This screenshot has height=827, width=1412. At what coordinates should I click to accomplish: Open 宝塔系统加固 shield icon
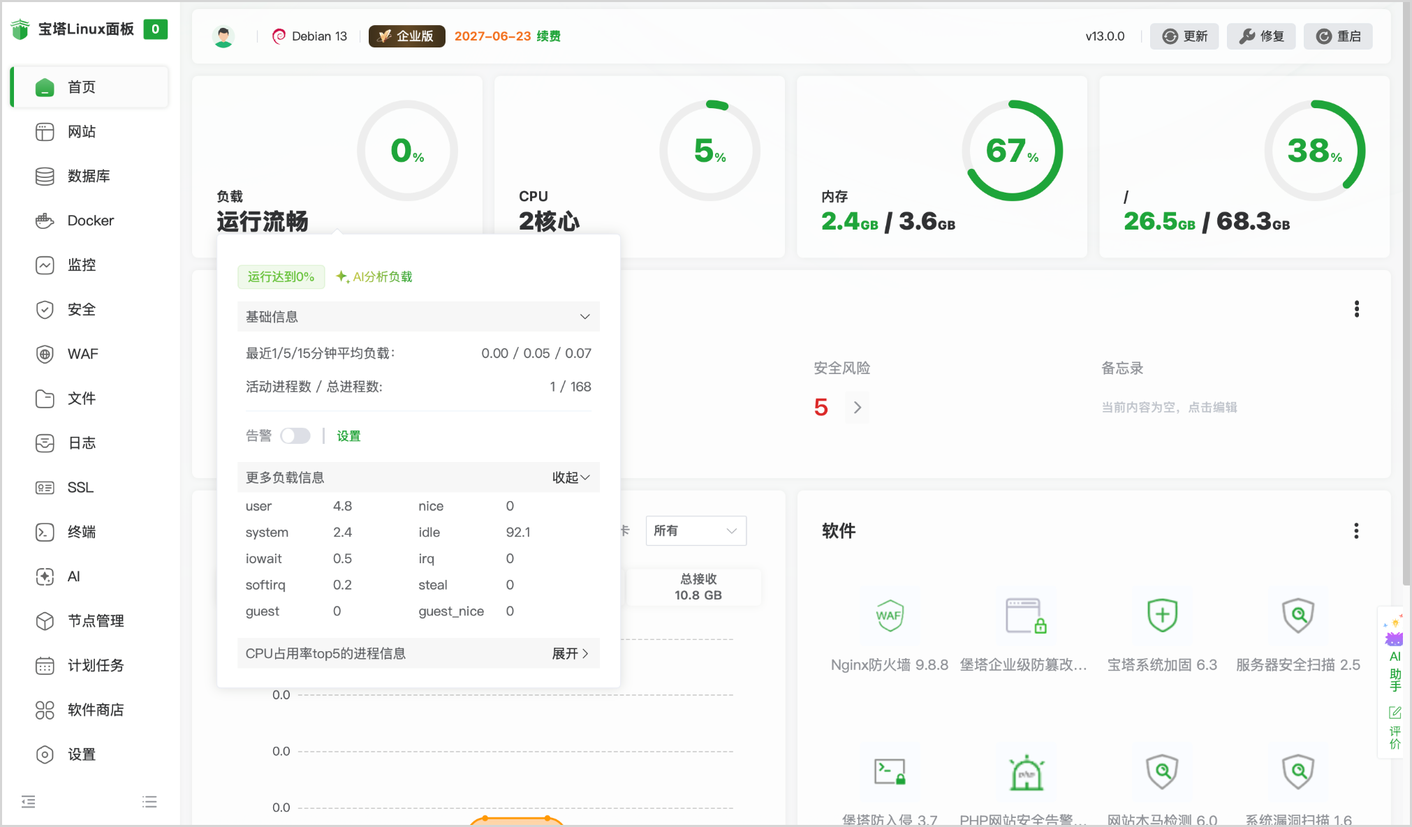click(1162, 616)
